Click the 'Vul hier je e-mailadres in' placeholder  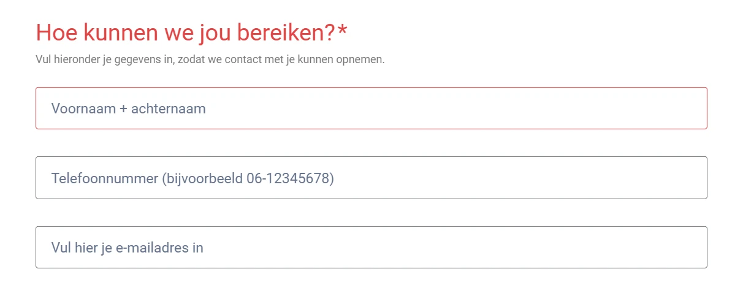(x=128, y=248)
